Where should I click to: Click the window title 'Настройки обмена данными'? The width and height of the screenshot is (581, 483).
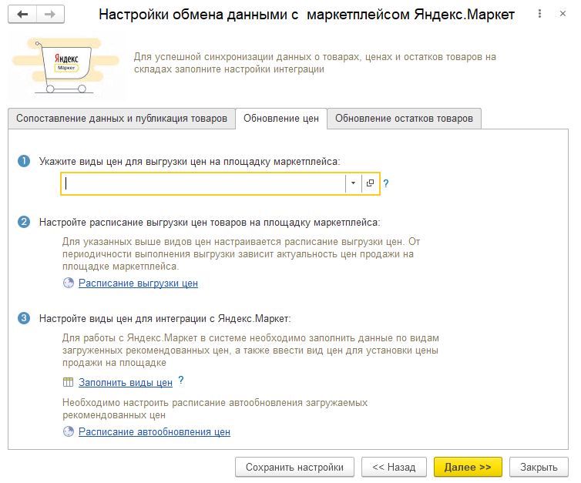(x=307, y=15)
